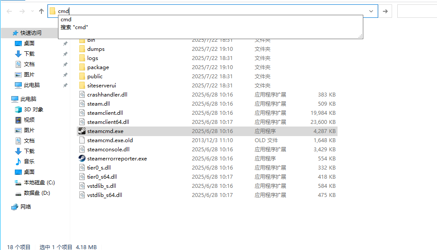The height and width of the screenshot is (250, 437).
Task: Open 本地磁盘 (C:) drive
Action: click(x=39, y=183)
